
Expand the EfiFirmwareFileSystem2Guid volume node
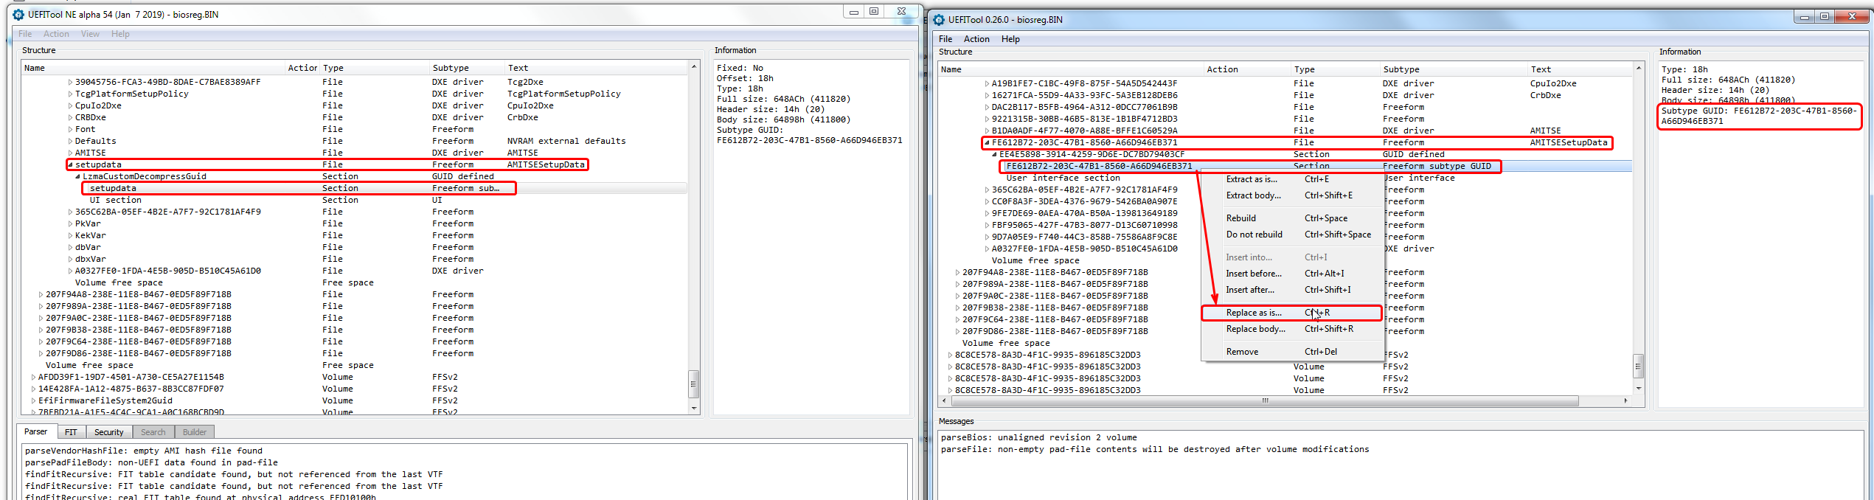point(34,401)
